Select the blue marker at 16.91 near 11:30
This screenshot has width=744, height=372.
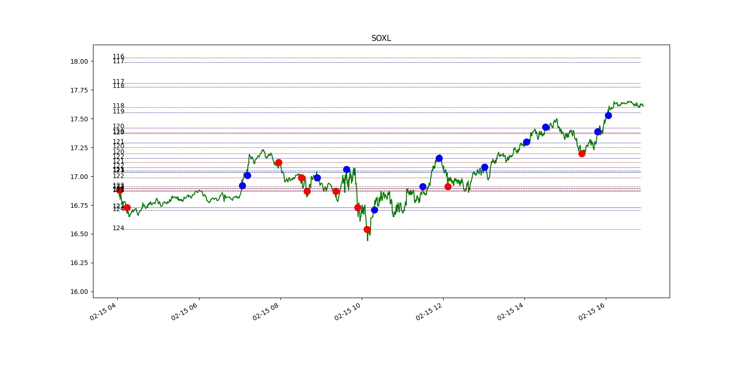423,186
